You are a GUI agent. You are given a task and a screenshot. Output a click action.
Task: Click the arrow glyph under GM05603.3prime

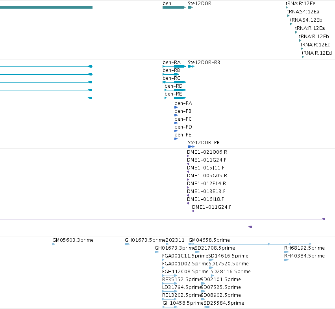(x=54, y=244)
